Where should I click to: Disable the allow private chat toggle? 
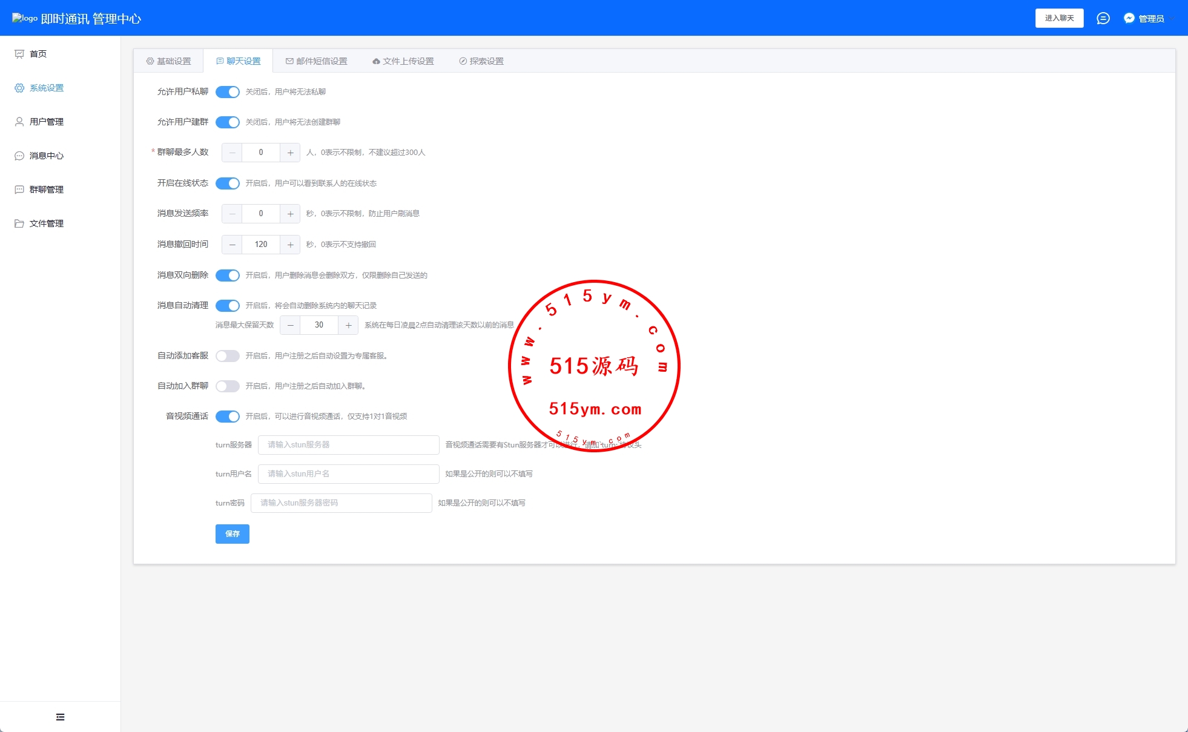pos(228,92)
